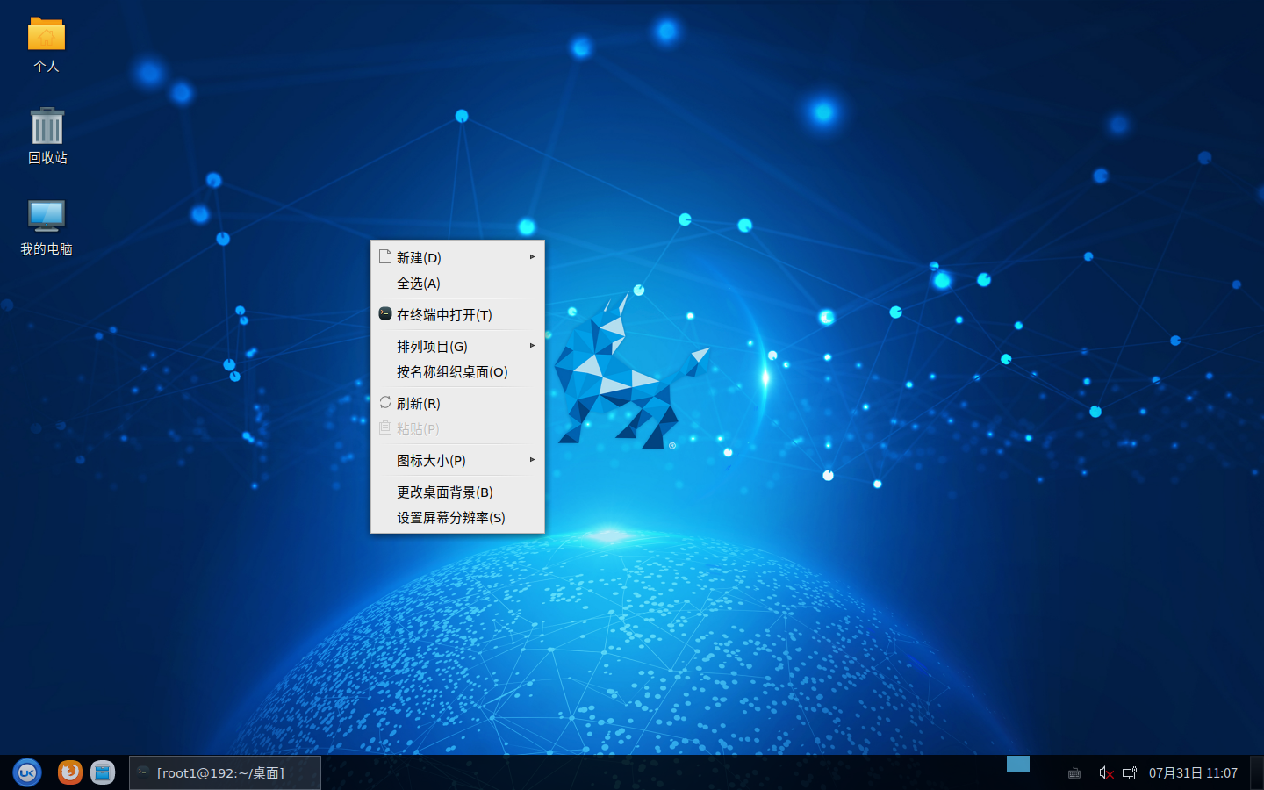Screen dimensions: 1264x790
Task: Choose 在终端中打开(T) menu entry
Action: click(x=457, y=314)
